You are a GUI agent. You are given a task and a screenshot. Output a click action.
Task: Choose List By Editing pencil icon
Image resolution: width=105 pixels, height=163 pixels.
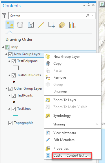[41, 25]
